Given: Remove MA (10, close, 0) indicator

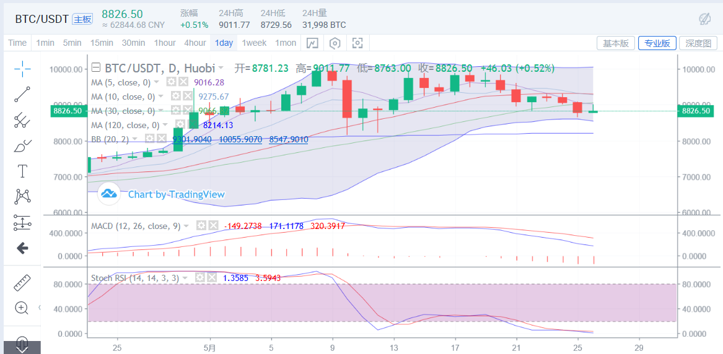Looking at the screenshot, I should [x=188, y=96].
